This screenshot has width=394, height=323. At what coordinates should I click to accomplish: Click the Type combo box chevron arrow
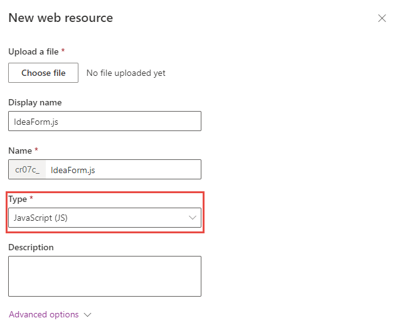pos(193,218)
